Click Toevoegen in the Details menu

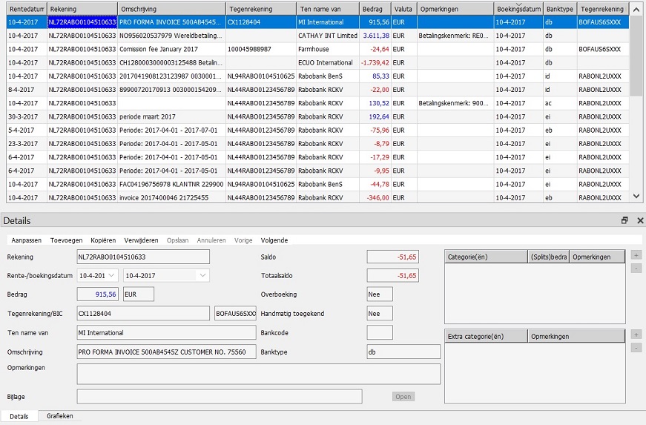pos(66,240)
